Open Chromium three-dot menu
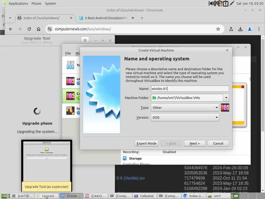The height and width of the screenshot is (199, 265). click(x=259, y=29)
